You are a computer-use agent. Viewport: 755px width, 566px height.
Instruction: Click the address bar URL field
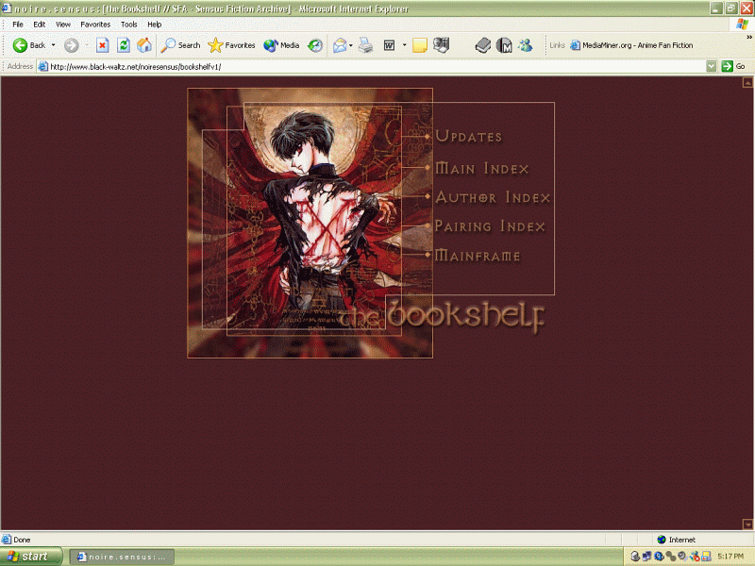(368, 67)
